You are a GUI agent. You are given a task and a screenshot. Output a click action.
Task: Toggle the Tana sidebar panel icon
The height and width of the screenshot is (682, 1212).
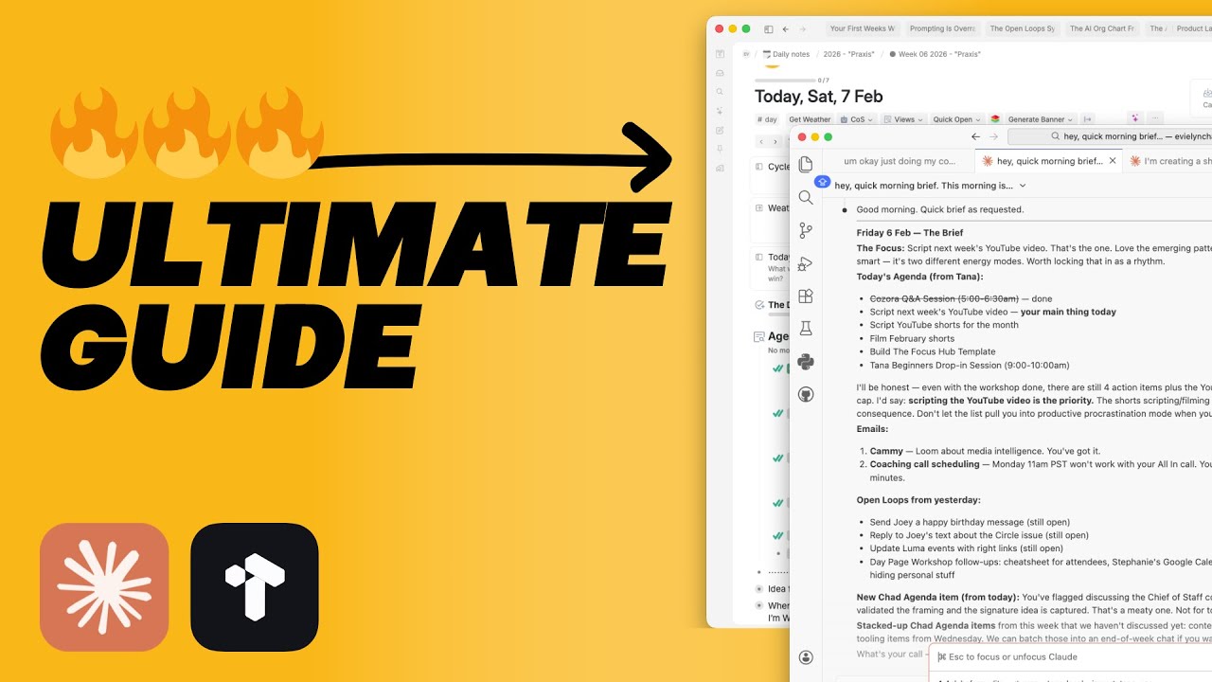point(768,29)
